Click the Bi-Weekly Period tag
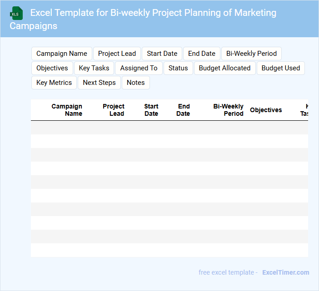 pyautogui.click(x=251, y=54)
